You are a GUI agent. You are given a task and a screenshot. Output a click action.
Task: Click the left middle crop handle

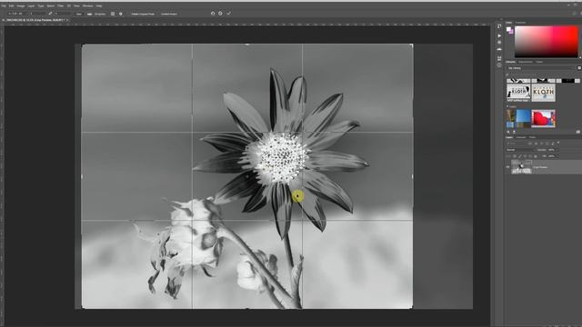82,176
